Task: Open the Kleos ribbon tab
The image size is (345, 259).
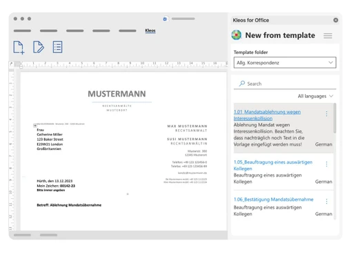Action: [x=150, y=30]
